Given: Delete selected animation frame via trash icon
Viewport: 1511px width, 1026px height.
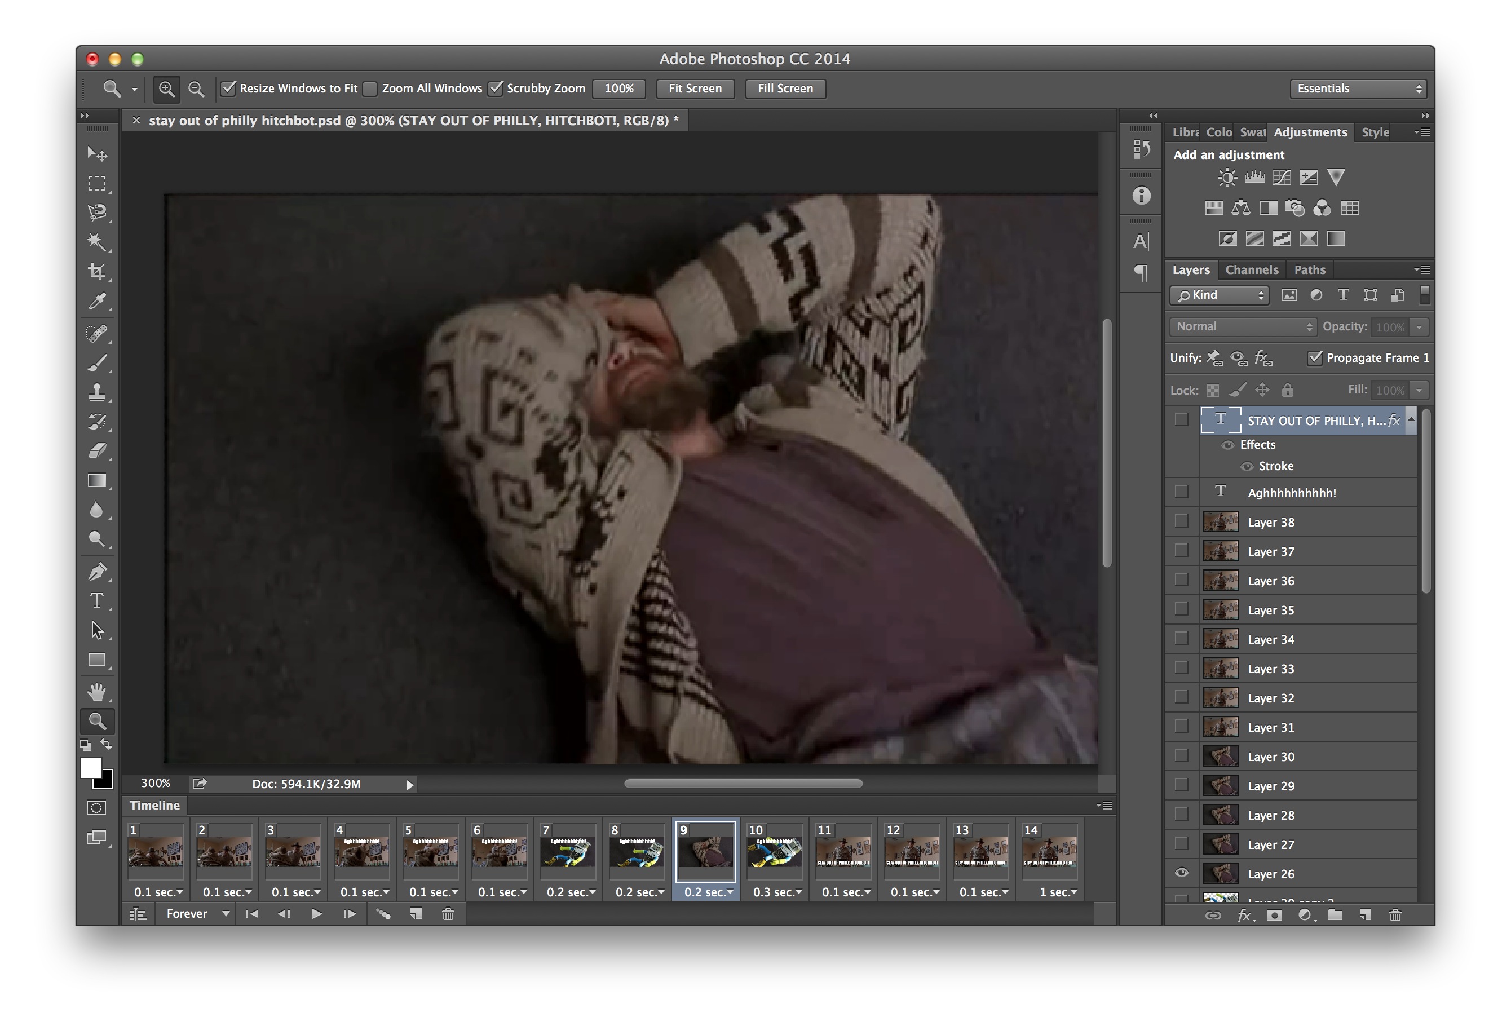Looking at the screenshot, I should 448,914.
